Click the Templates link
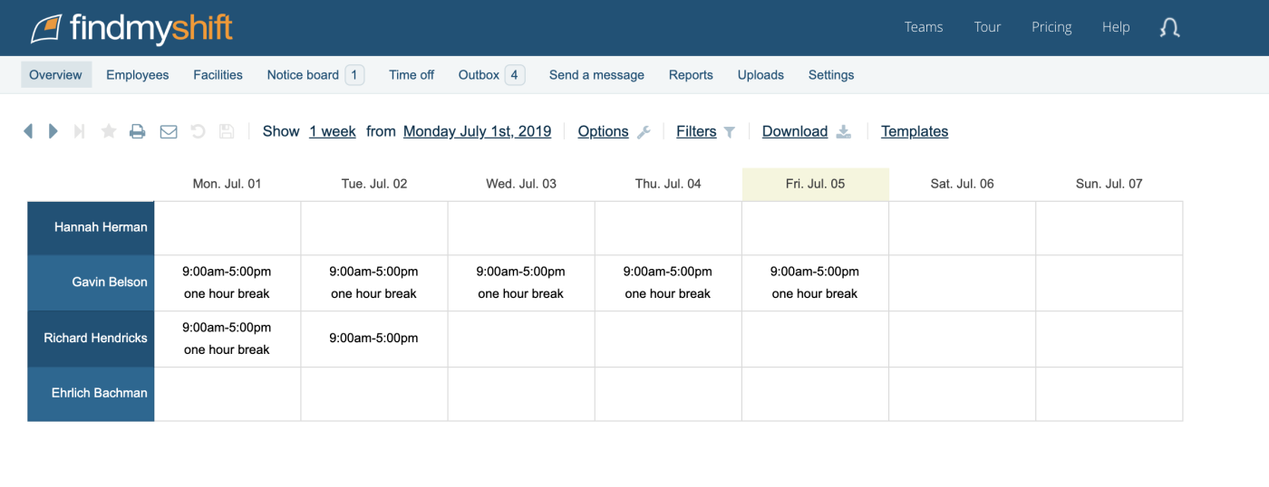 click(x=915, y=131)
